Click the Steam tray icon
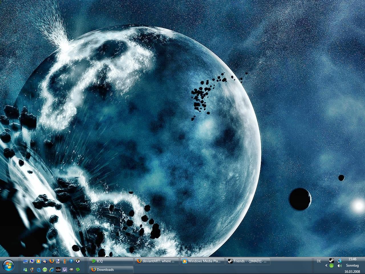365x274 pixels. pyautogui.click(x=331, y=261)
